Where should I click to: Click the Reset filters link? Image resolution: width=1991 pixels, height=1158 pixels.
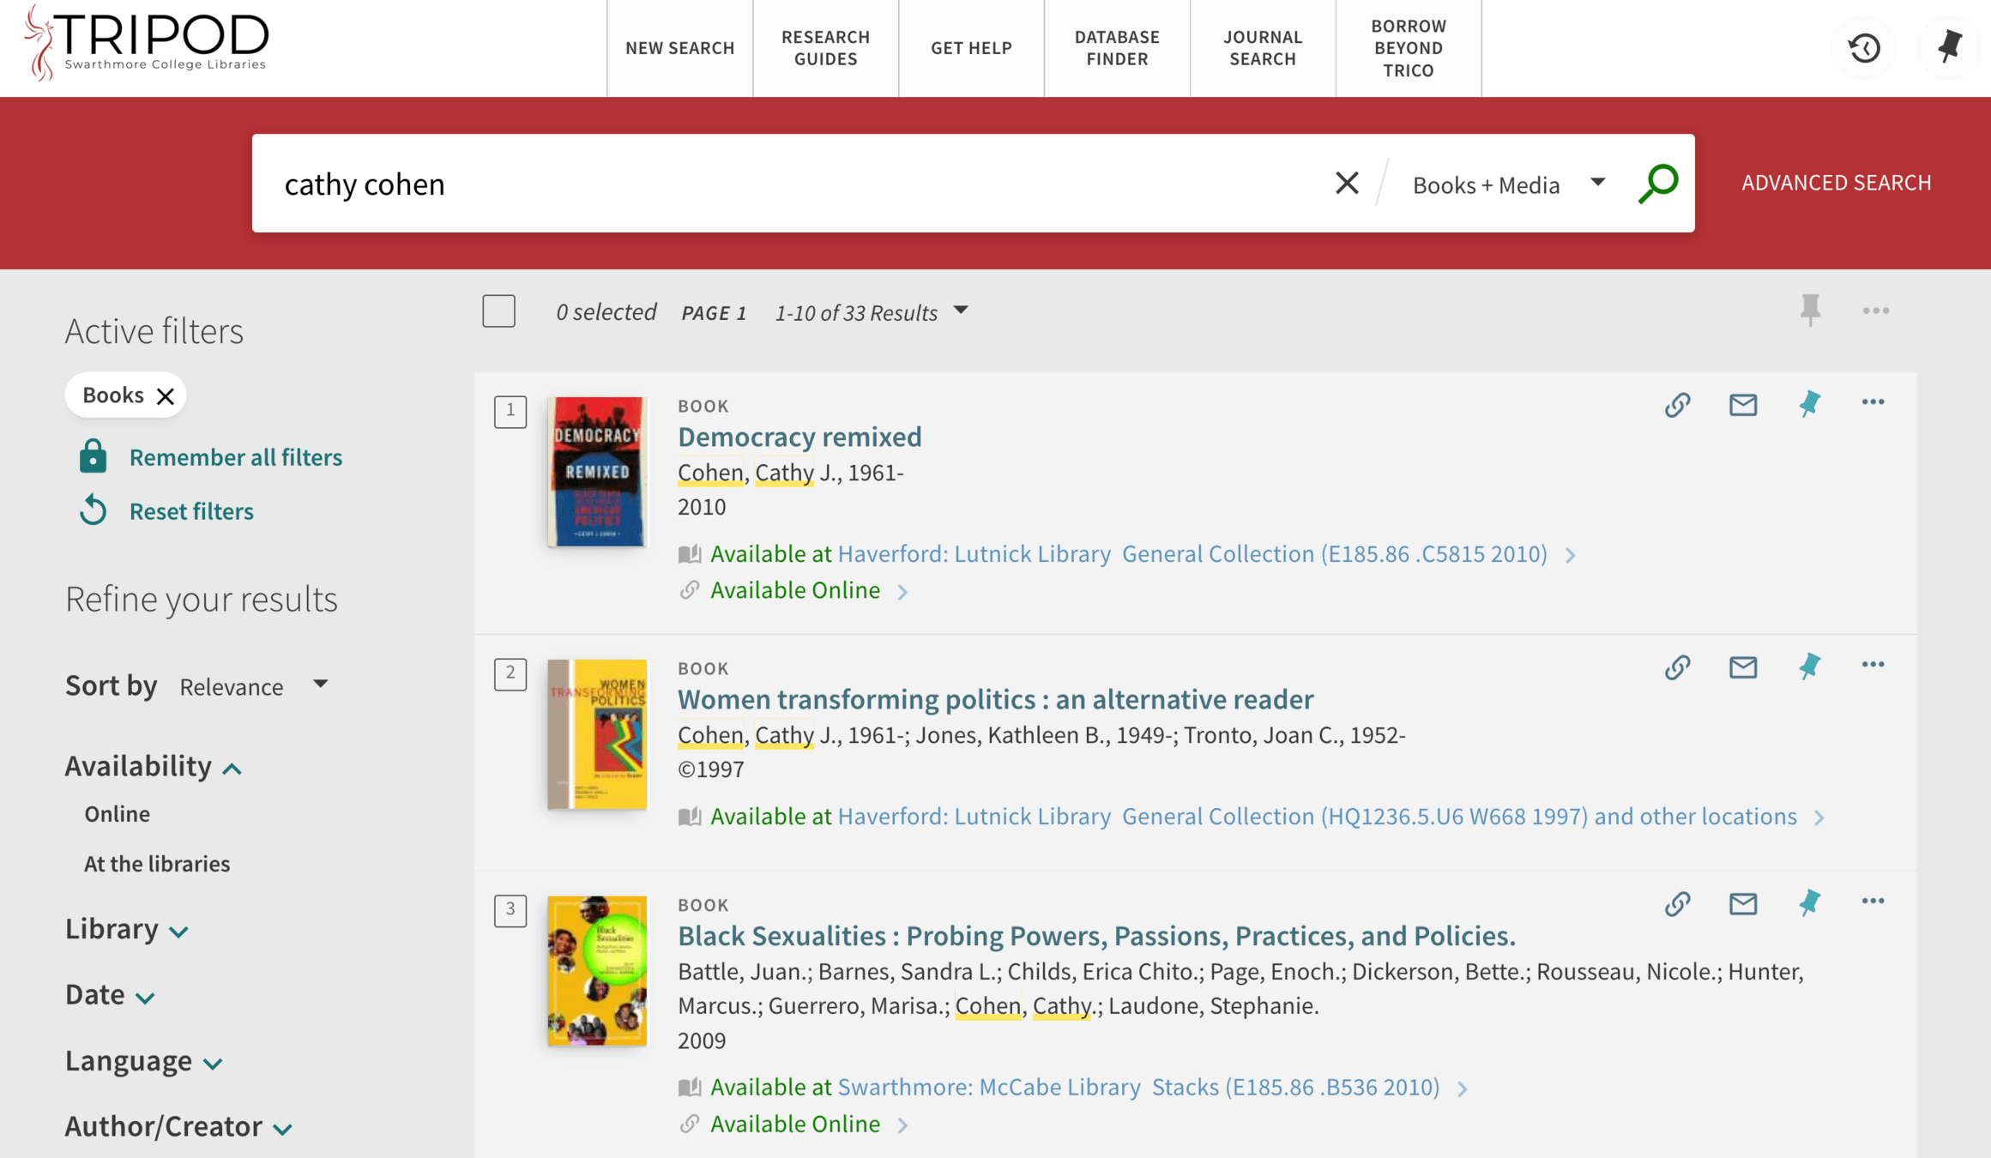191,511
